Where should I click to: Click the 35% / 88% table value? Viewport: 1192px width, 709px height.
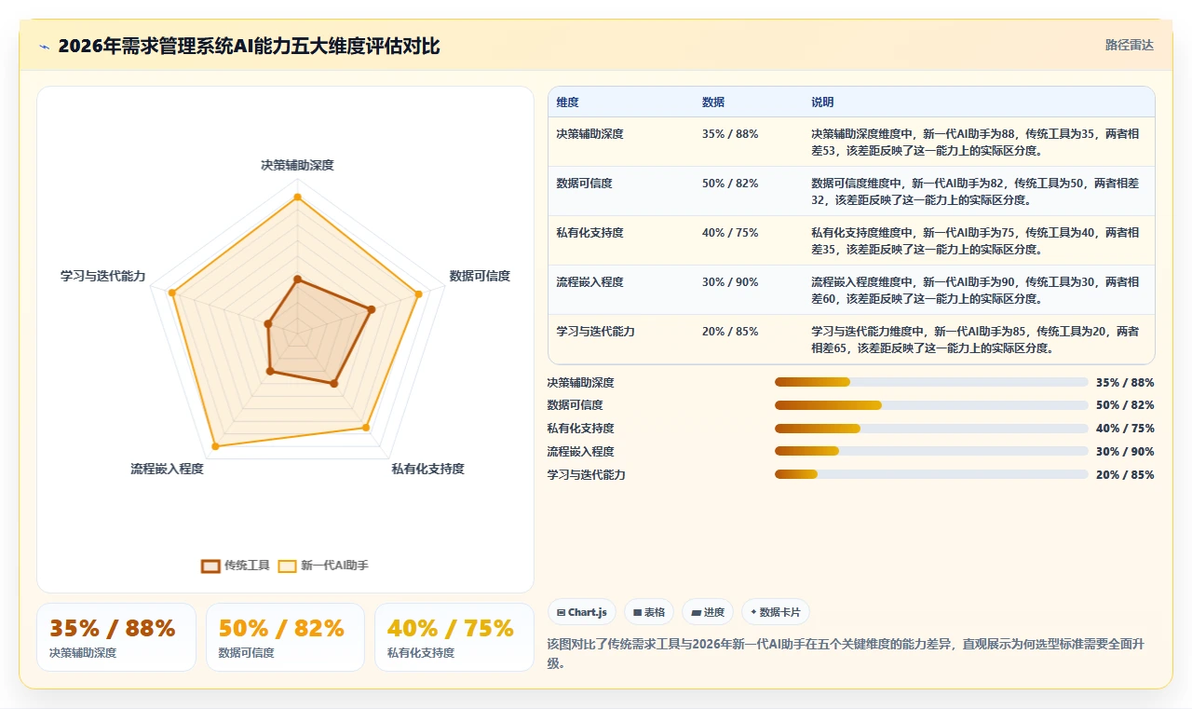(x=730, y=134)
